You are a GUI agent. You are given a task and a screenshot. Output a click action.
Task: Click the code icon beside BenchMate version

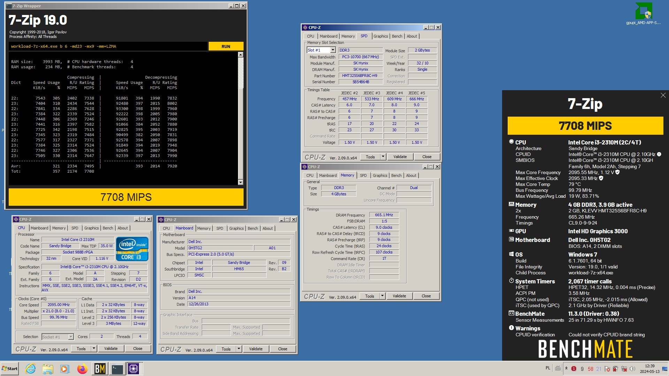pos(511,313)
